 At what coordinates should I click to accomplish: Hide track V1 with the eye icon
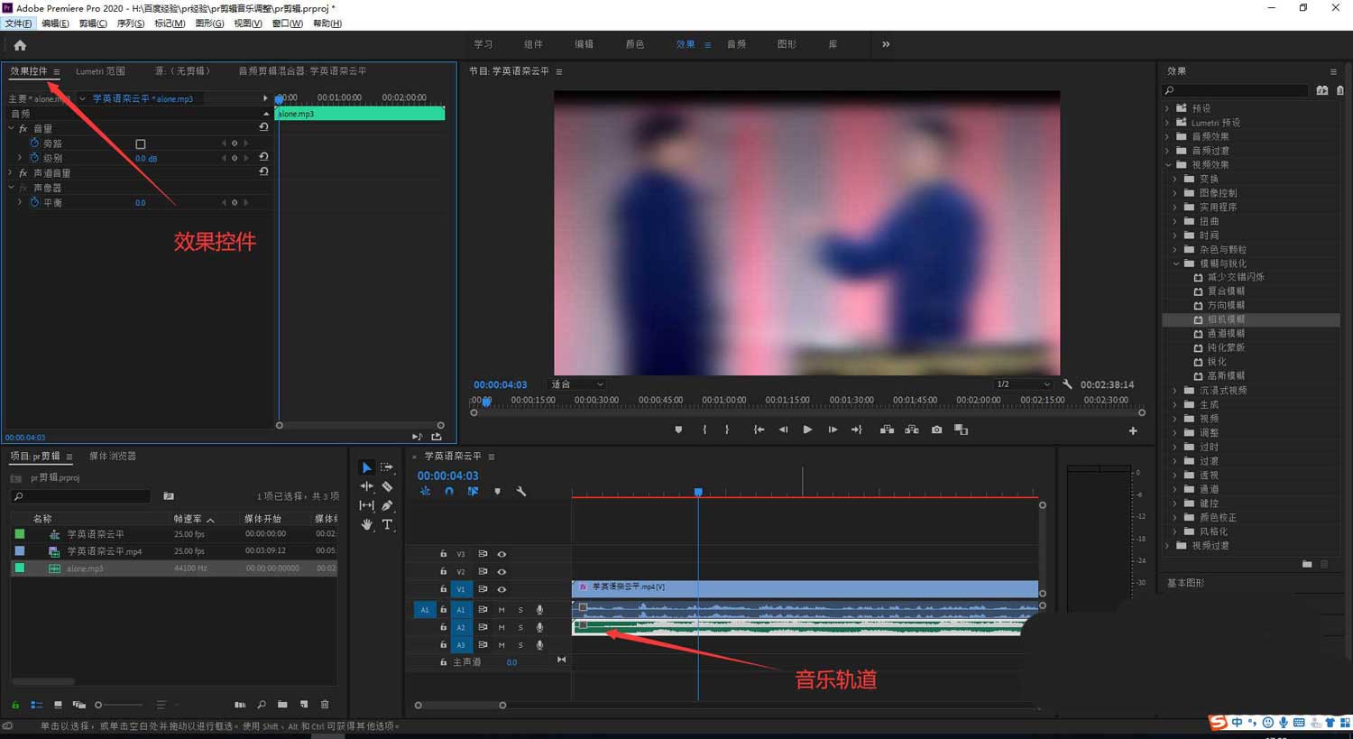(x=502, y=589)
